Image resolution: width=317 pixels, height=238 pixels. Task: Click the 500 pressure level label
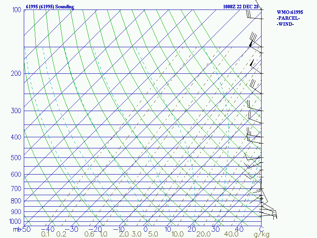16,157
